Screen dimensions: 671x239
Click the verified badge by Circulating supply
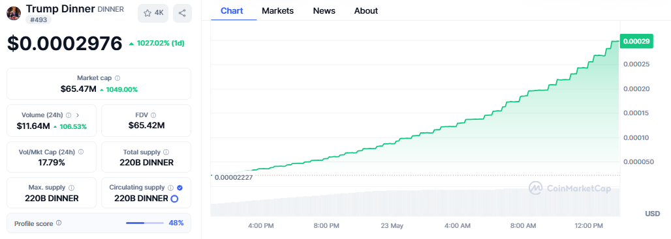pos(179,188)
